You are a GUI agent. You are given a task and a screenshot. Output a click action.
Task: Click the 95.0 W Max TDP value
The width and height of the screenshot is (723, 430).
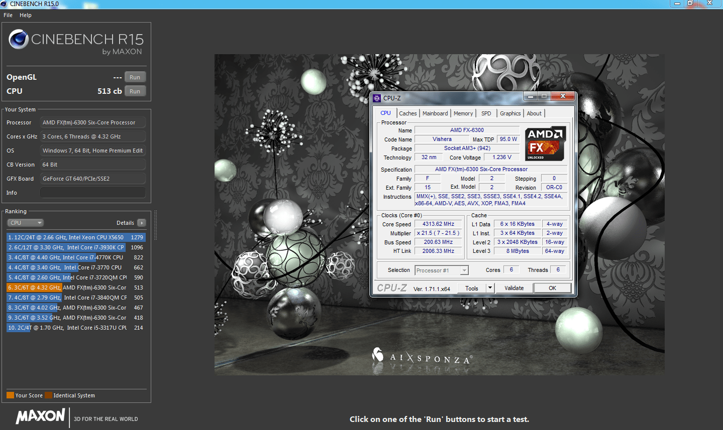pyautogui.click(x=508, y=139)
